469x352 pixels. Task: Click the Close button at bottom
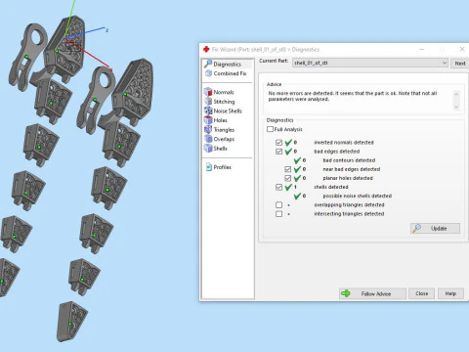tap(421, 293)
